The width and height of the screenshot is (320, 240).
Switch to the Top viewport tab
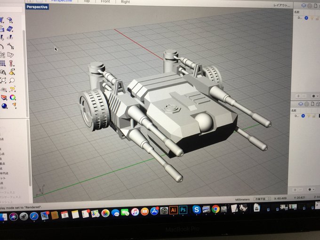click(87, 1)
